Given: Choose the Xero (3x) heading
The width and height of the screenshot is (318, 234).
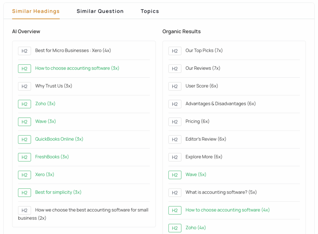Looking at the screenshot, I should coord(45,174).
